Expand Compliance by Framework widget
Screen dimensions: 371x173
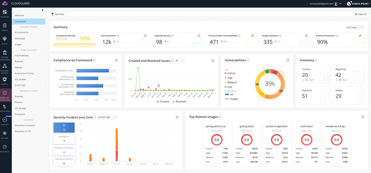tap(116, 60)
